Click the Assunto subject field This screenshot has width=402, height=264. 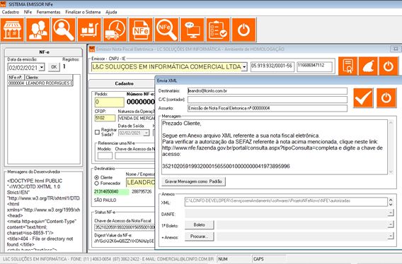point(267,108)
